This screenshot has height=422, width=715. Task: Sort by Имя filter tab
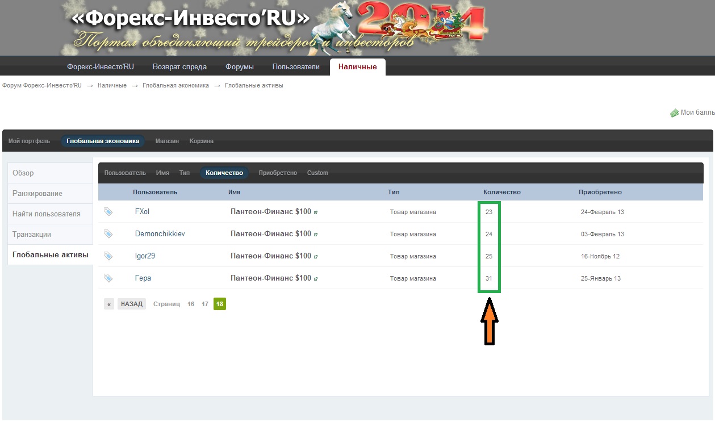162,173
